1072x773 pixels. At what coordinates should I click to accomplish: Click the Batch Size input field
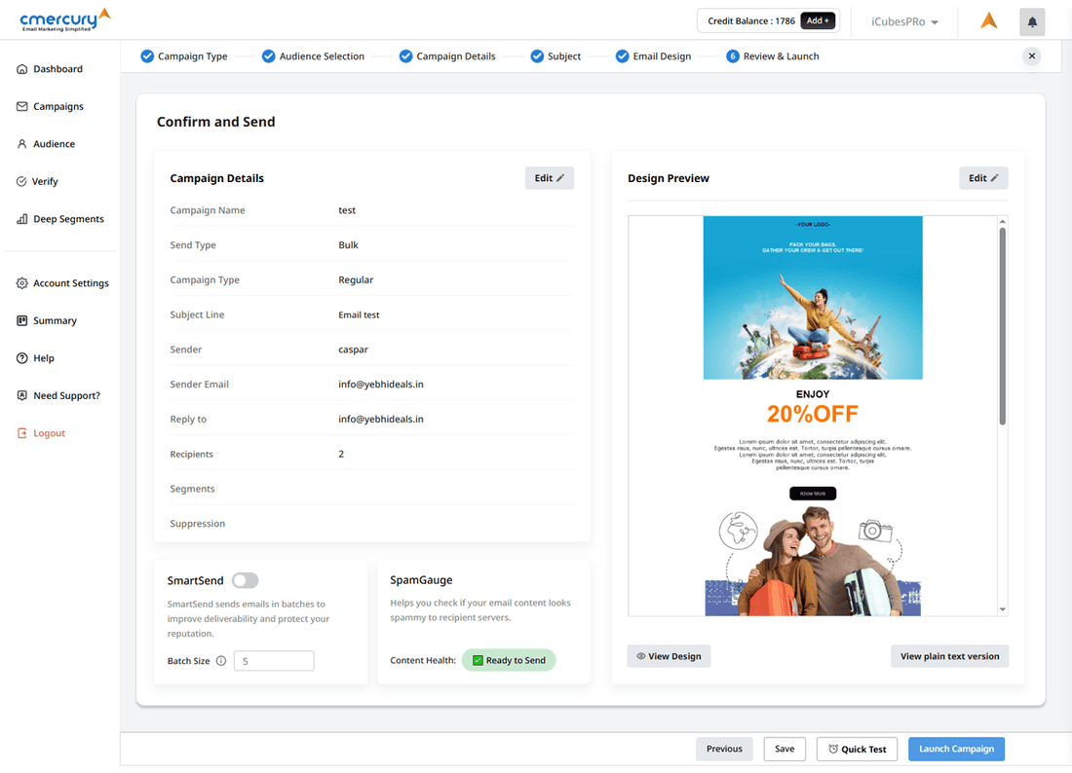click(x=274, y=661)
